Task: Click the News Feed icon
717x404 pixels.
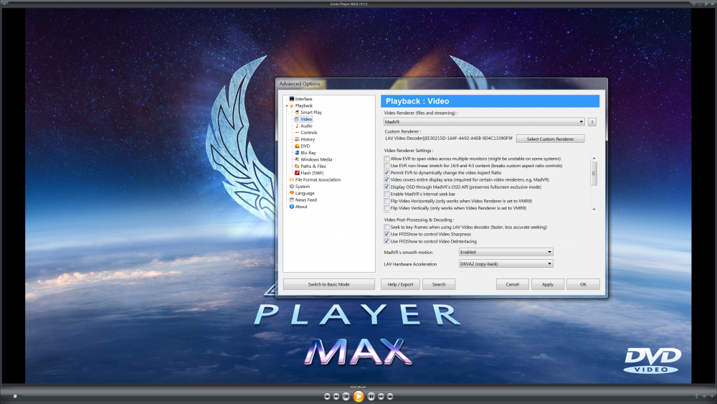Action: click(x=292, y=200)
